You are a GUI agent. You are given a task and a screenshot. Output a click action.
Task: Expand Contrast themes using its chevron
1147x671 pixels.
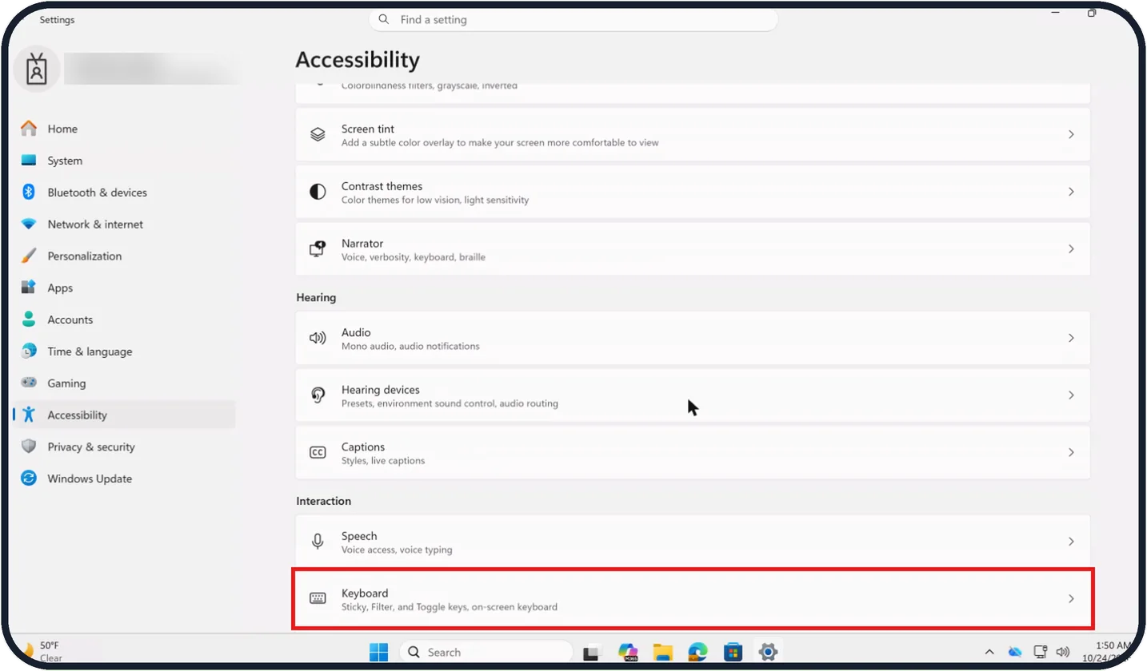coord(1071,192)
